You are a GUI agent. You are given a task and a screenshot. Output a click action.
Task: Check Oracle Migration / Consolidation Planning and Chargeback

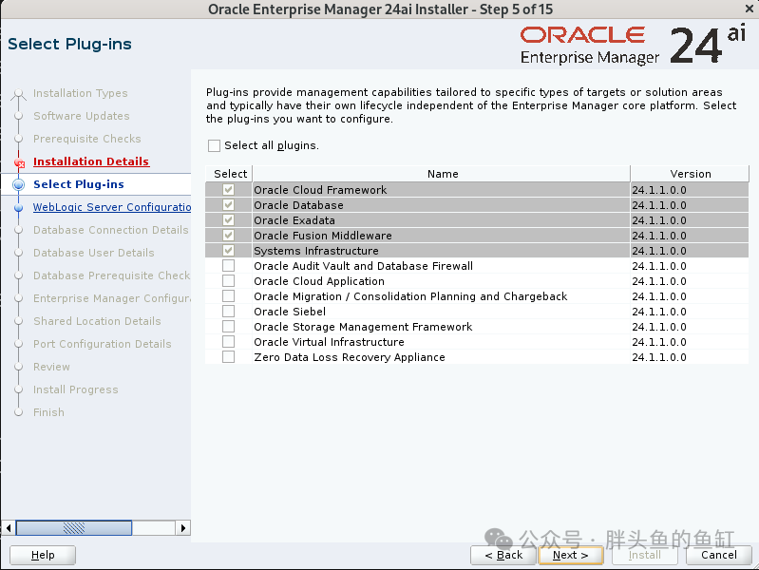pos(229,295)
